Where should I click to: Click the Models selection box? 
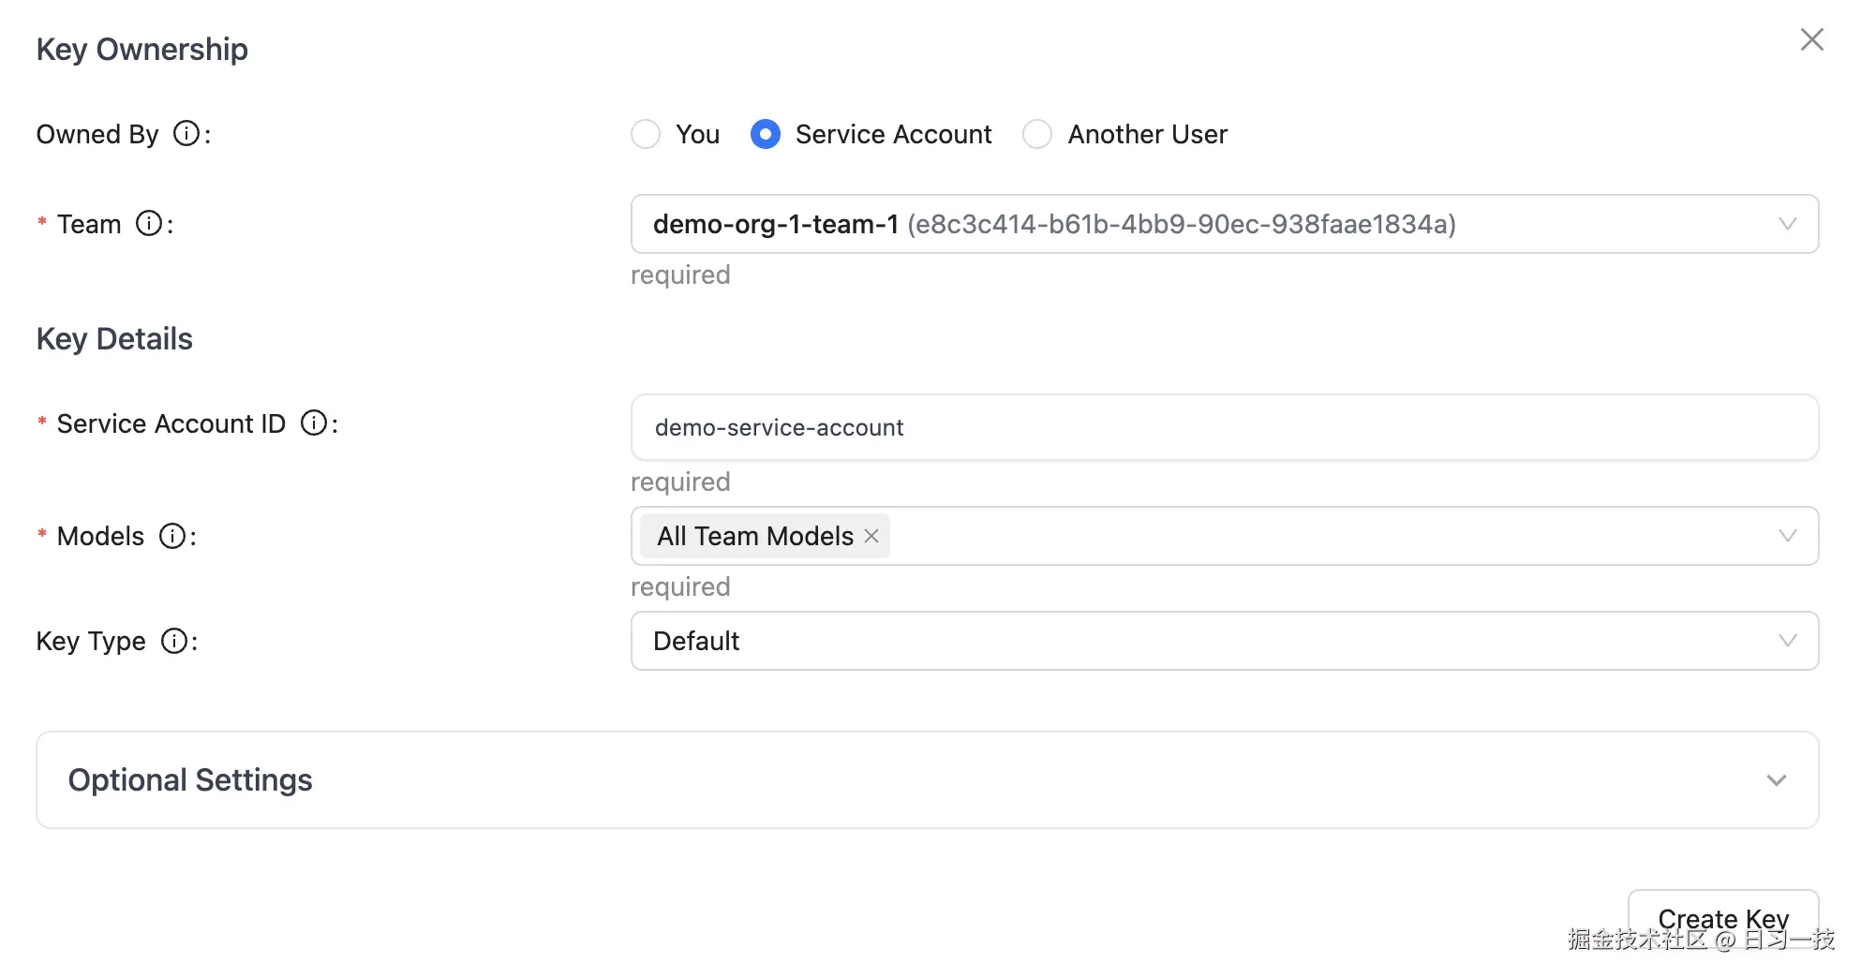pos(1312,536)
